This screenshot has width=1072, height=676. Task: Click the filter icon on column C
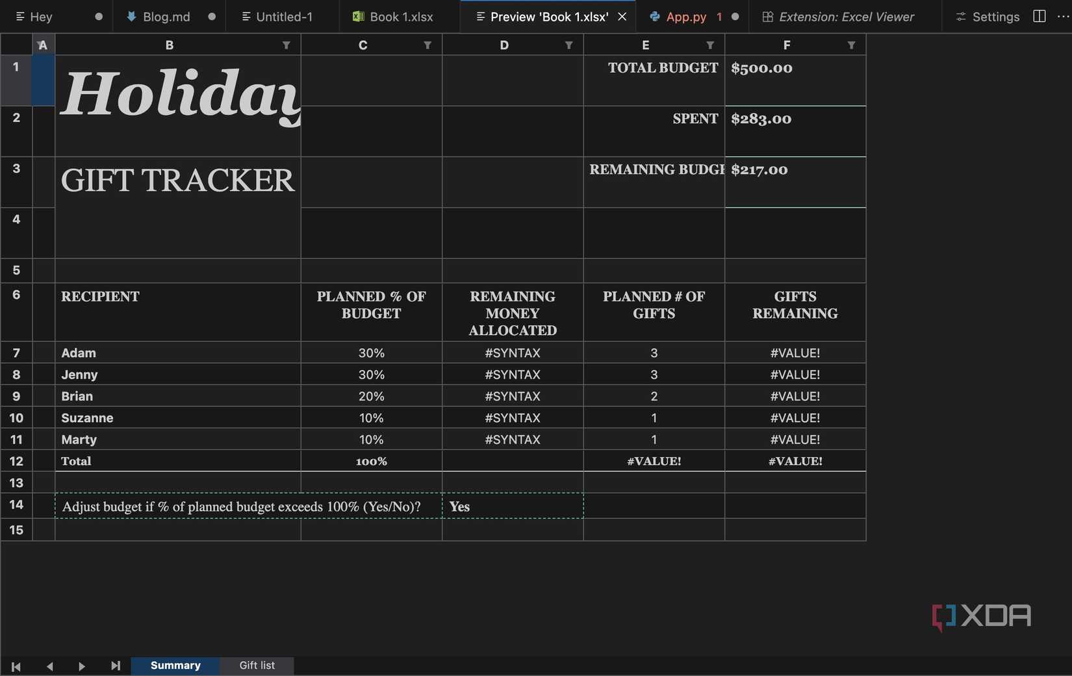pos(428,45)
